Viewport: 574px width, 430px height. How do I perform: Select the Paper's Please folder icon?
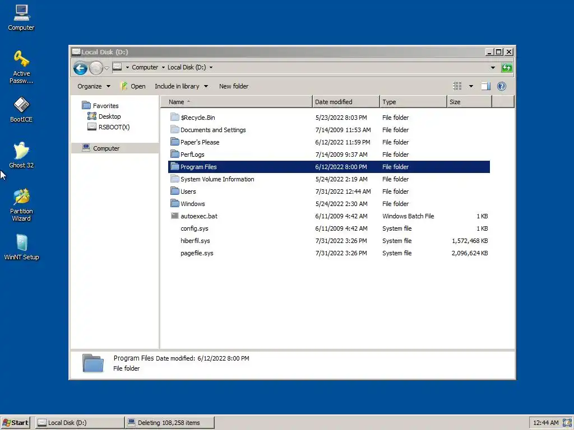(175, 142)
